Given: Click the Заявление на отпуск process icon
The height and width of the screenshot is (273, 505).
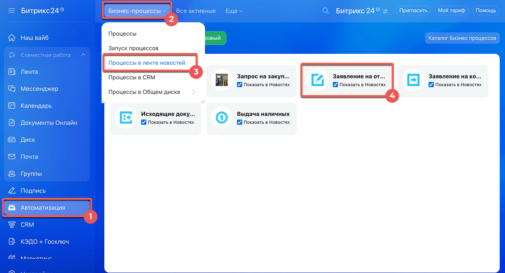Looking at the screenshot, I should click(x=317, y=80).
